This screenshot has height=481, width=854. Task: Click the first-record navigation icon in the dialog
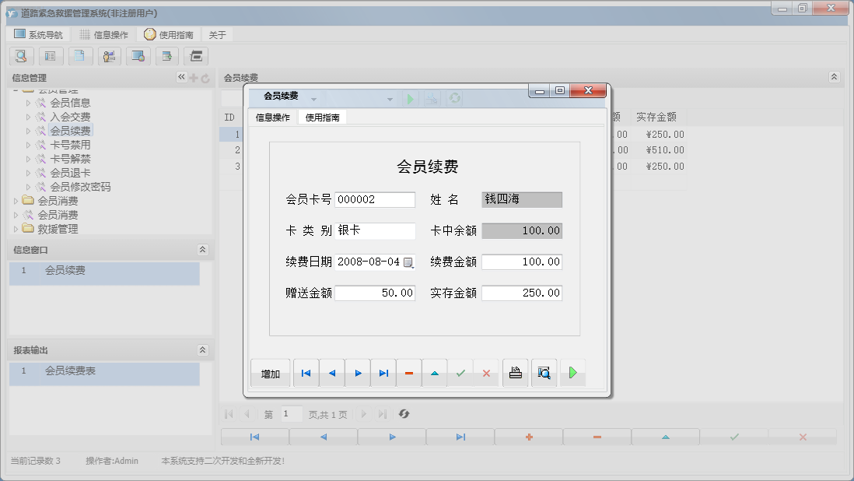pyautogui.click(x=305, y=373)
